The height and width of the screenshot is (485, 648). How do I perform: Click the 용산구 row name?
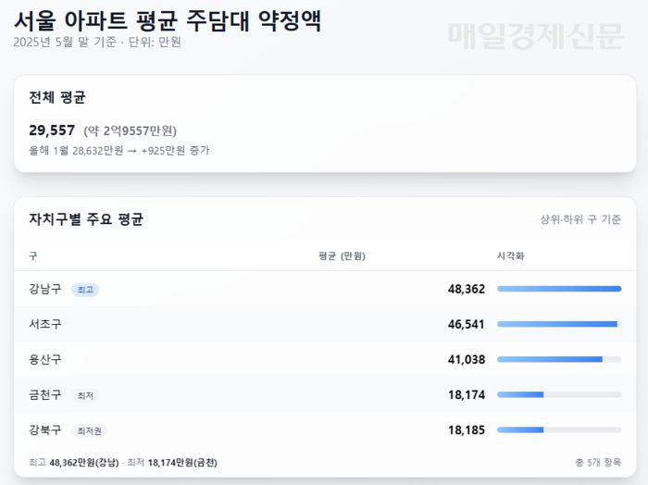click(45, 359)
